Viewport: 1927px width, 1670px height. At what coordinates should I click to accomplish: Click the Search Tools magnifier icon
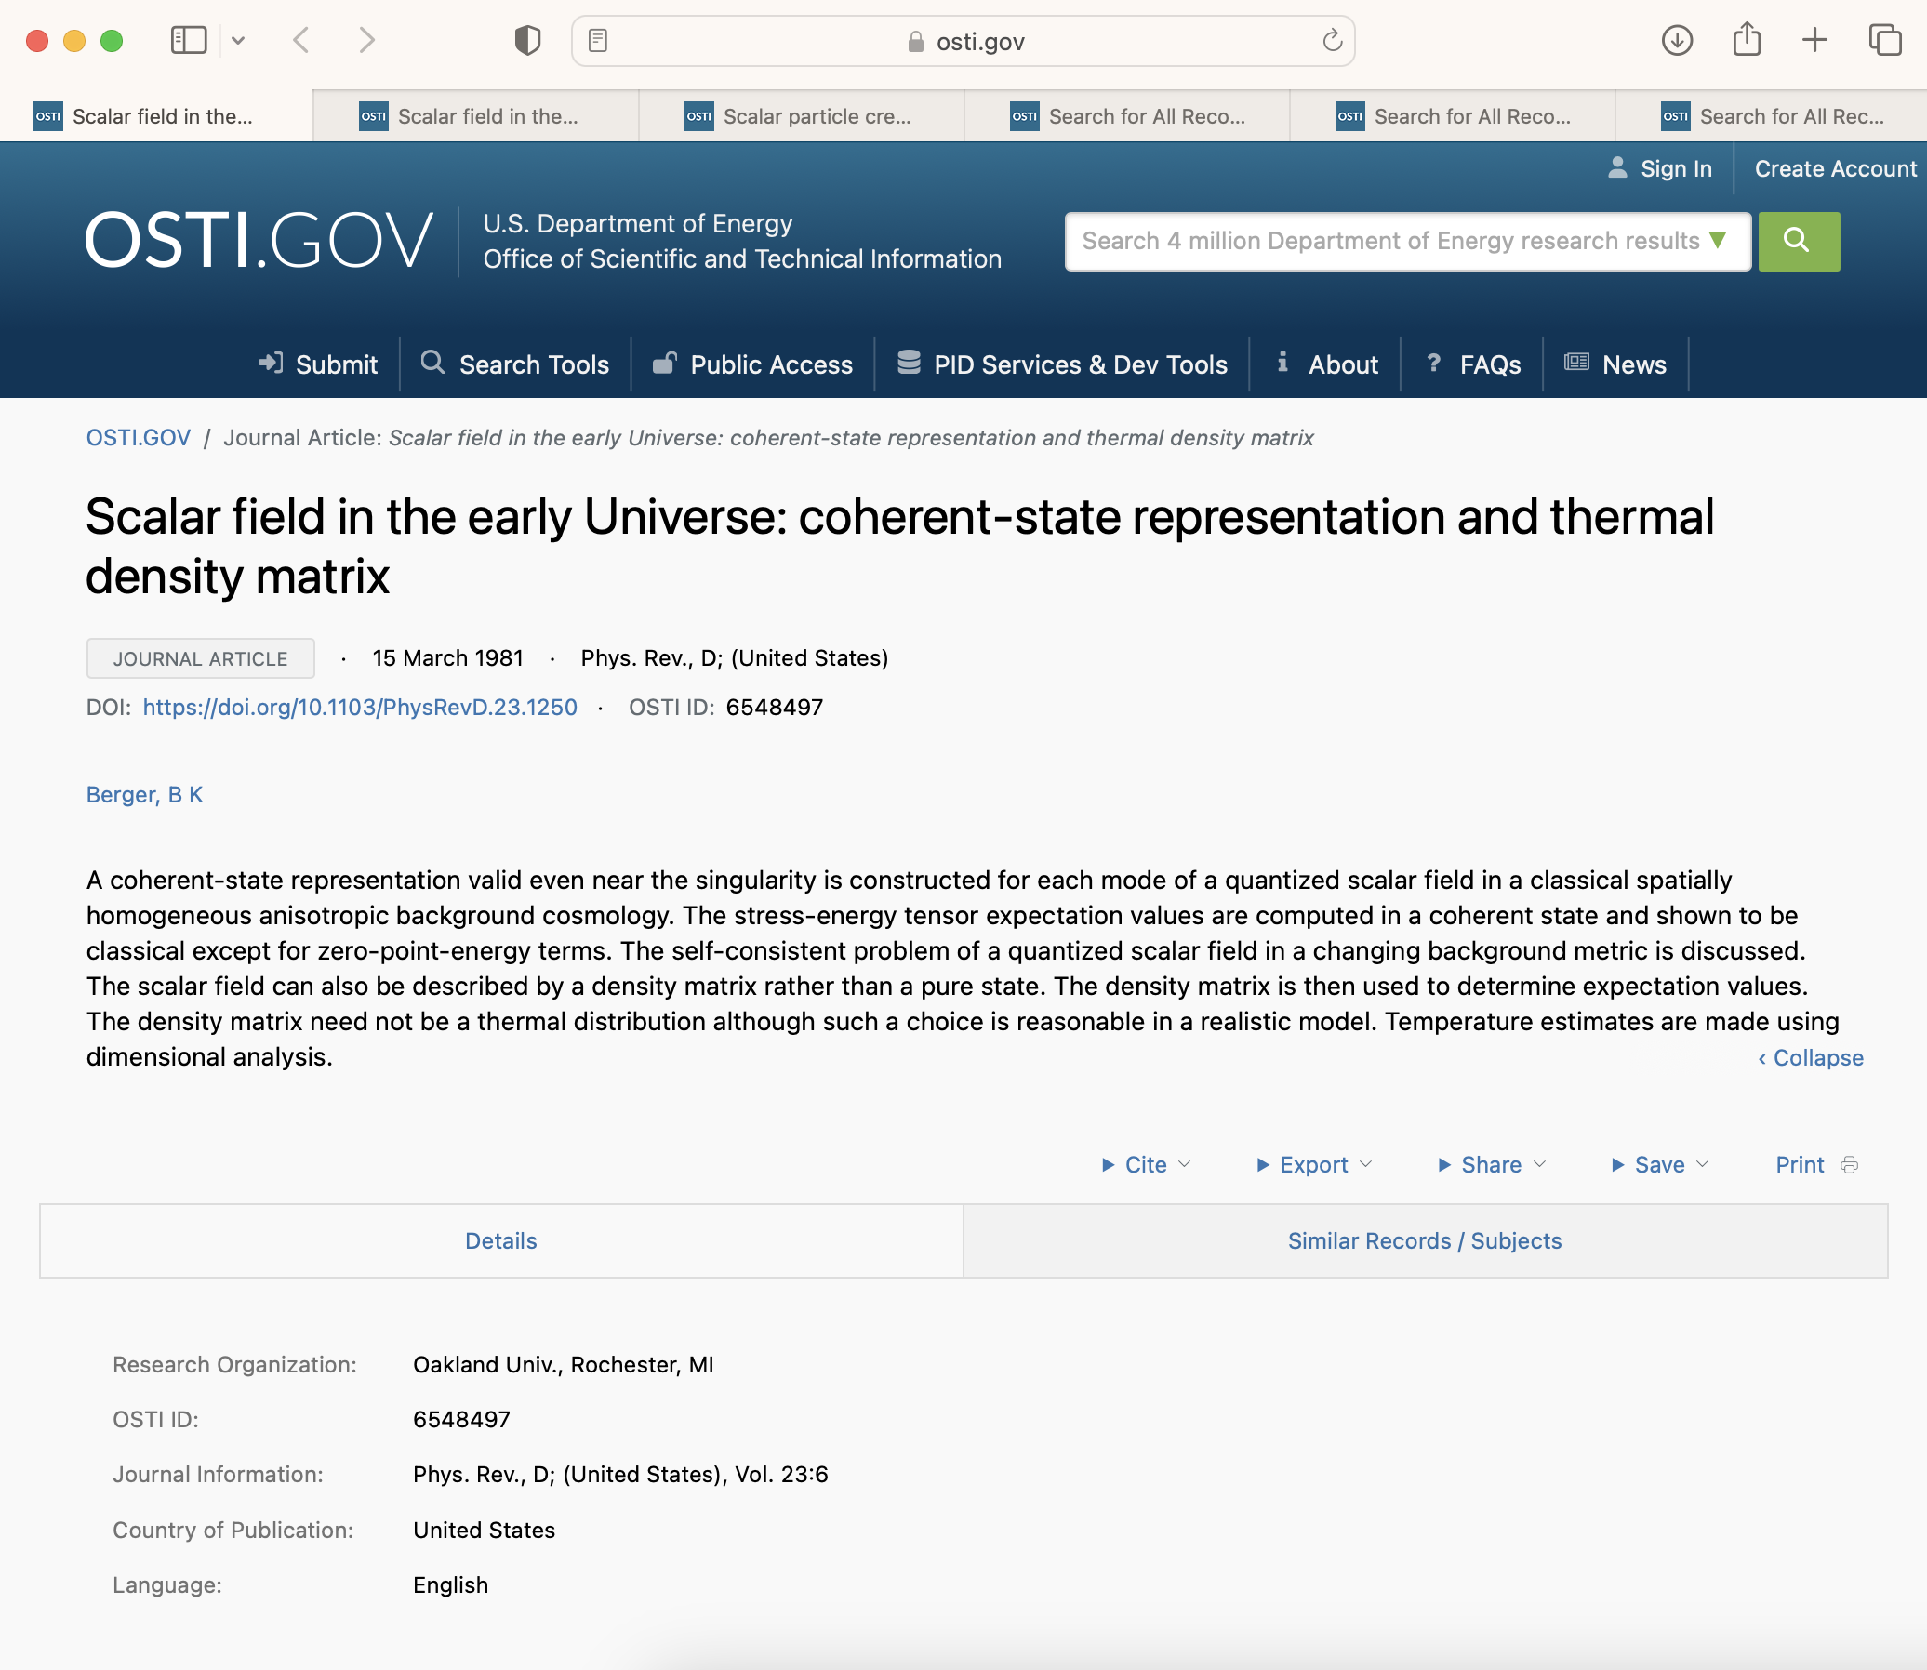coord(432,362)
